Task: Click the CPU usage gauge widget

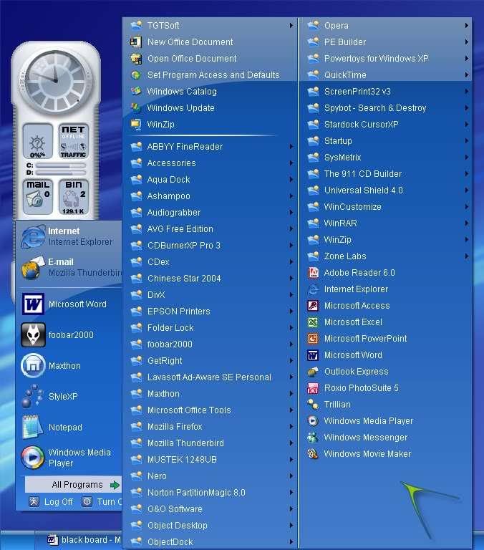Action: [x=38, y=141]
